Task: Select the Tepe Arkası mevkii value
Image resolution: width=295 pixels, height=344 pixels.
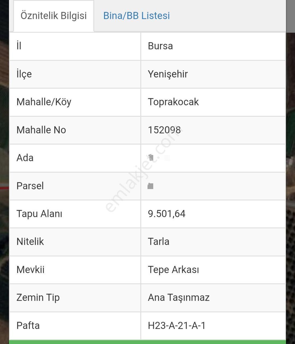Action: tap(173, 270)
